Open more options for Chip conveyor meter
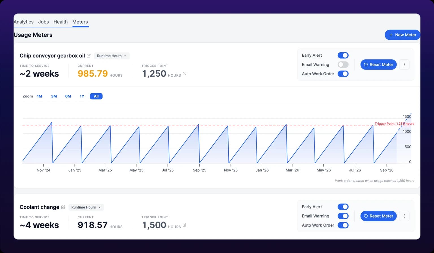The height and width of the screenshot is (253, 434). coord(404,65)
